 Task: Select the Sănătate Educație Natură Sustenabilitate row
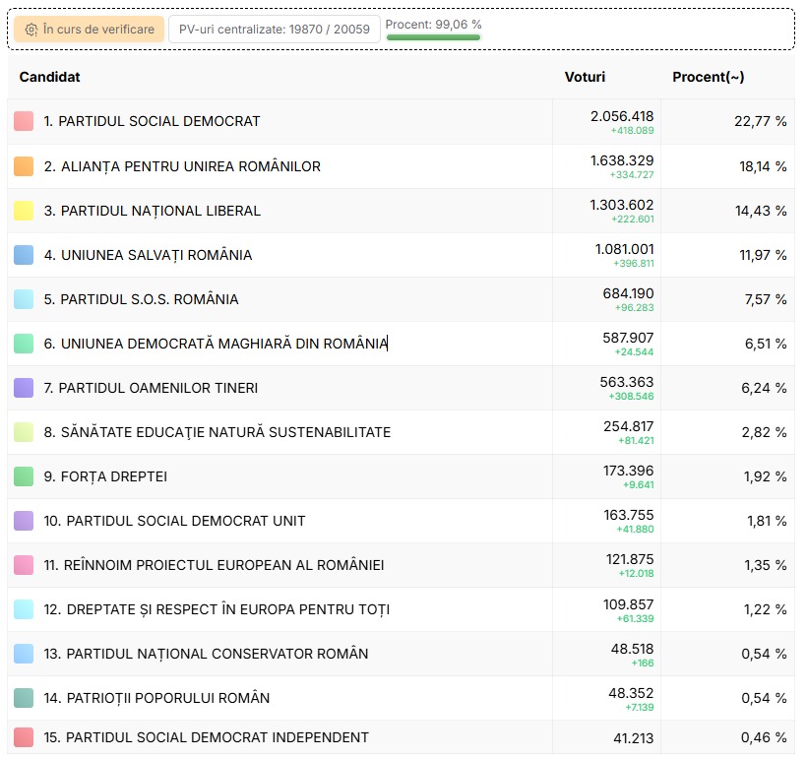click(217, 432)
